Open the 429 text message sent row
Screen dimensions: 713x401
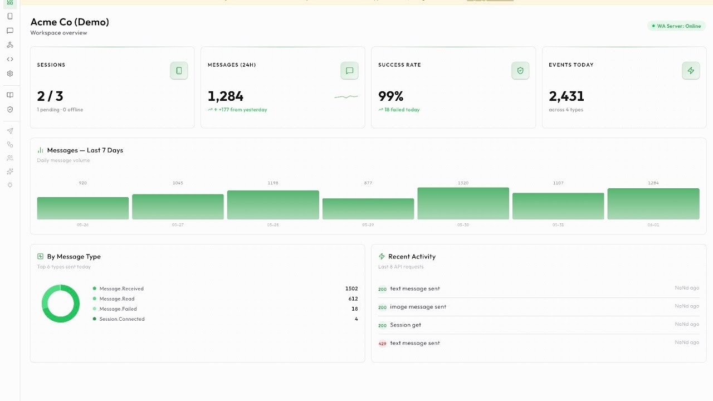(x=539, y=343)
